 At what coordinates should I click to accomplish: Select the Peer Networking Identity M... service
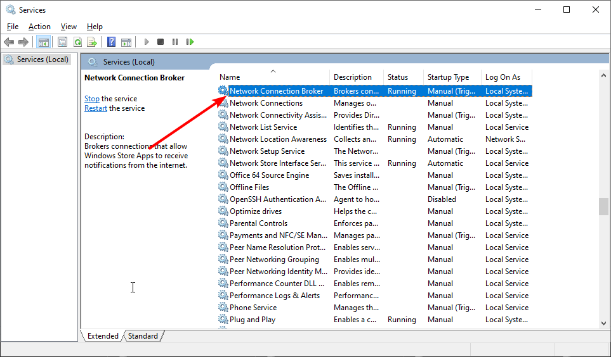(279, 272)
